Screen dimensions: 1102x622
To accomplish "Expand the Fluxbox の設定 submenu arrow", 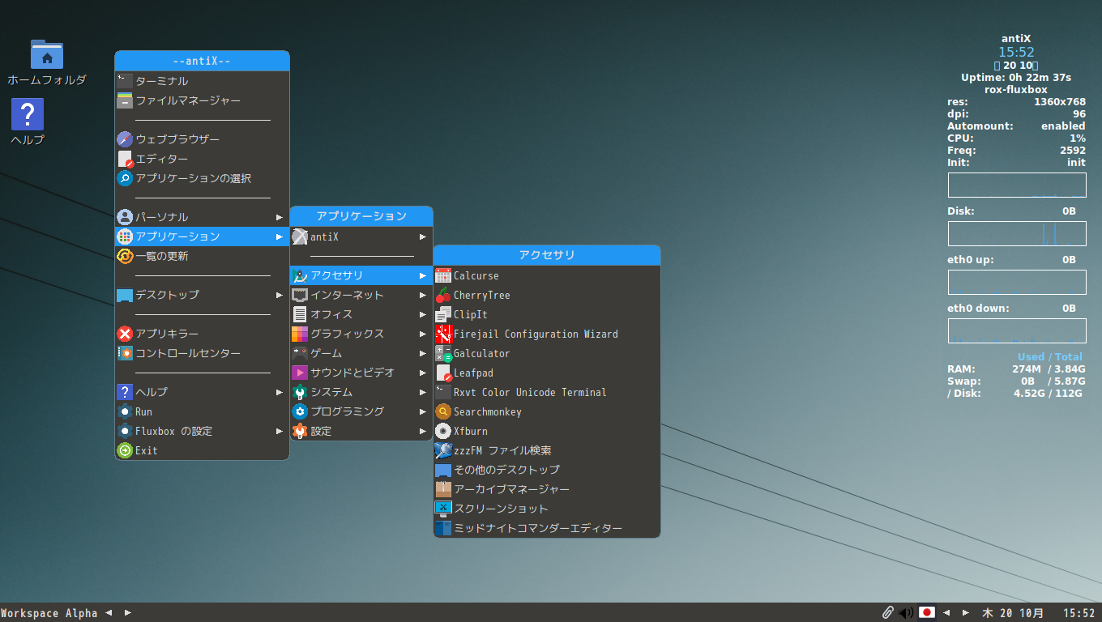I will 280,431.
